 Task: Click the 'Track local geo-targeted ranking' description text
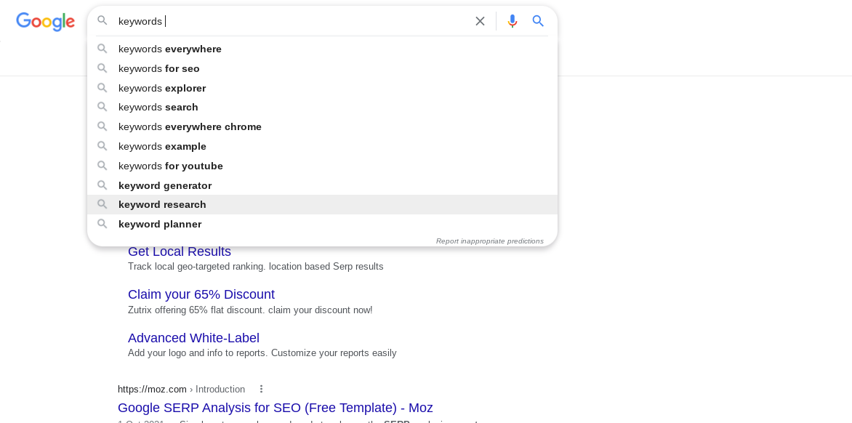pos(255,267)
